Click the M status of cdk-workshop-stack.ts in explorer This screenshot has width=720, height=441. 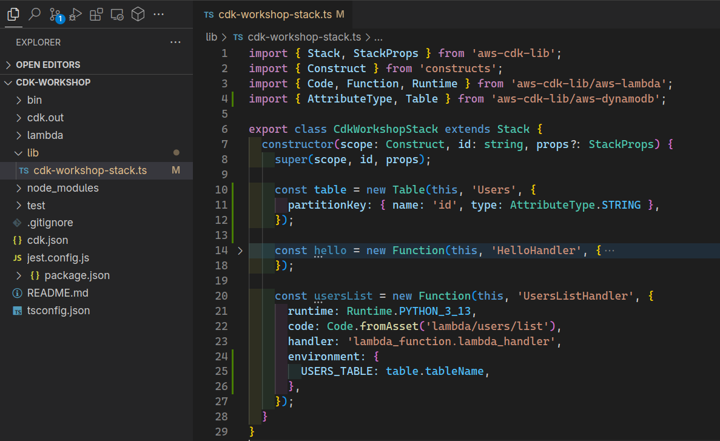[x=176, y=170]
